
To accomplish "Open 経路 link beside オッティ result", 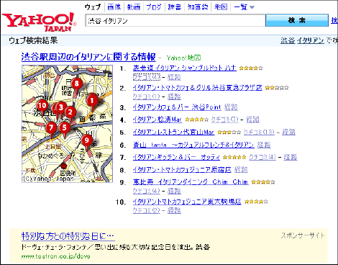I will 291,157.
